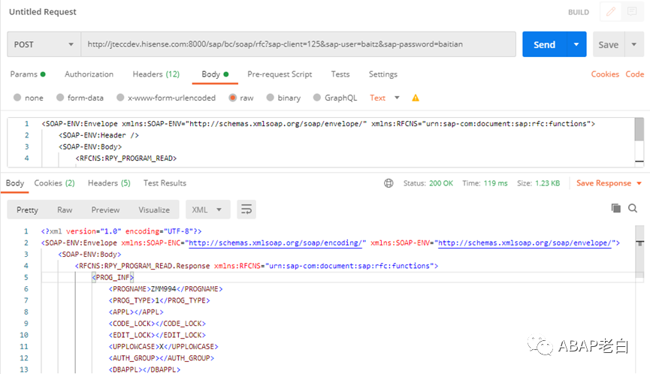This screenshot has width=650, height=374.
Task: Open the Code link
Action: (x=634, y=74)
